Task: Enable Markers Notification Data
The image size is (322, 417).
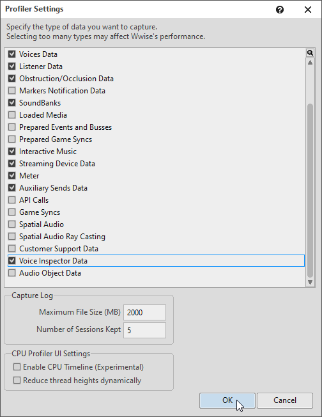Action: click(x=11, y=91)
